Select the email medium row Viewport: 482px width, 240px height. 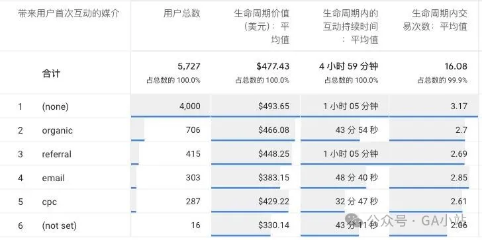(53, 178)
